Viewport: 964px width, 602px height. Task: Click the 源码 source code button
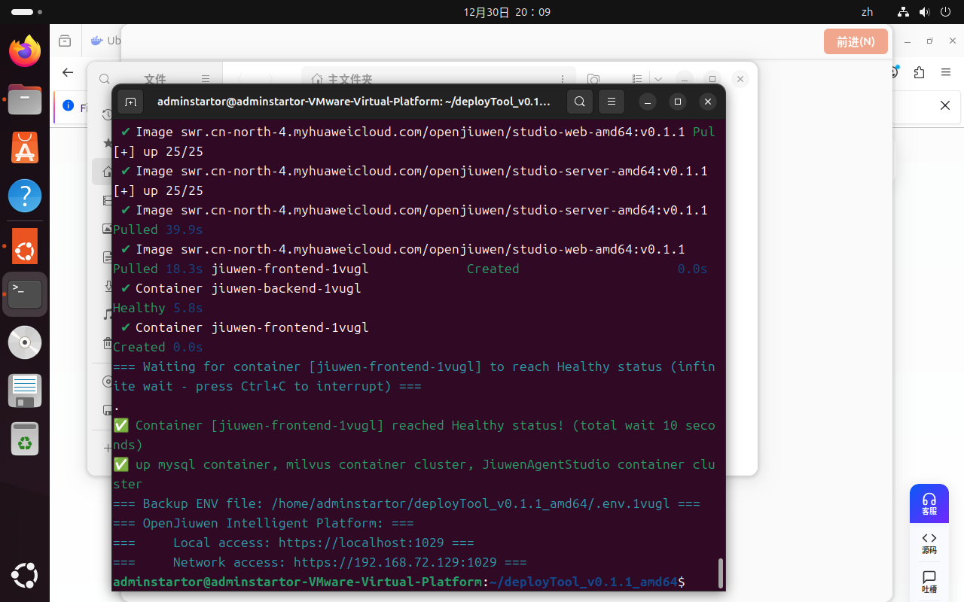[x=929, y=543]
